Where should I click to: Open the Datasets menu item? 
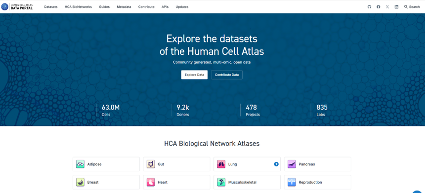click(51, 7)
